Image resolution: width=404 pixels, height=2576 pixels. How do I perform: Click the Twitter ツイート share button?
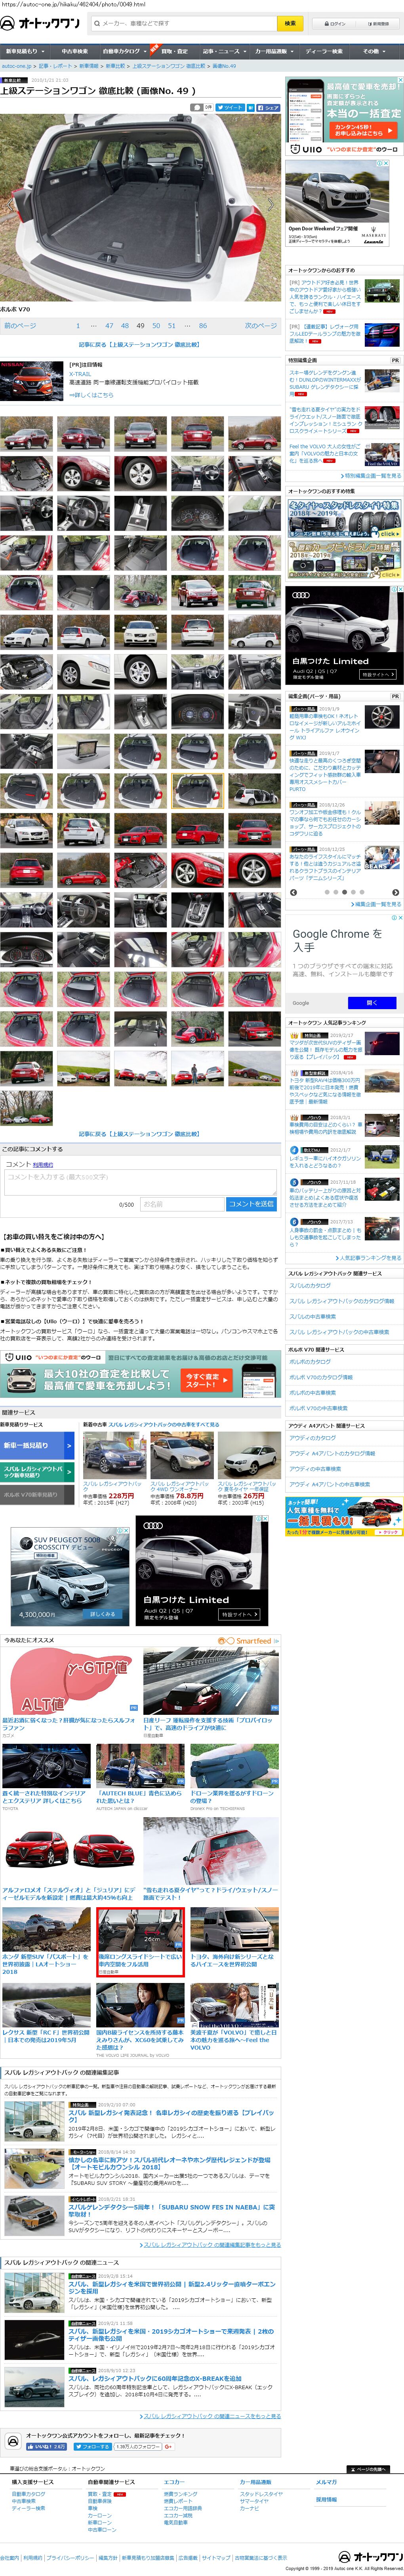[x=231, y=107]
